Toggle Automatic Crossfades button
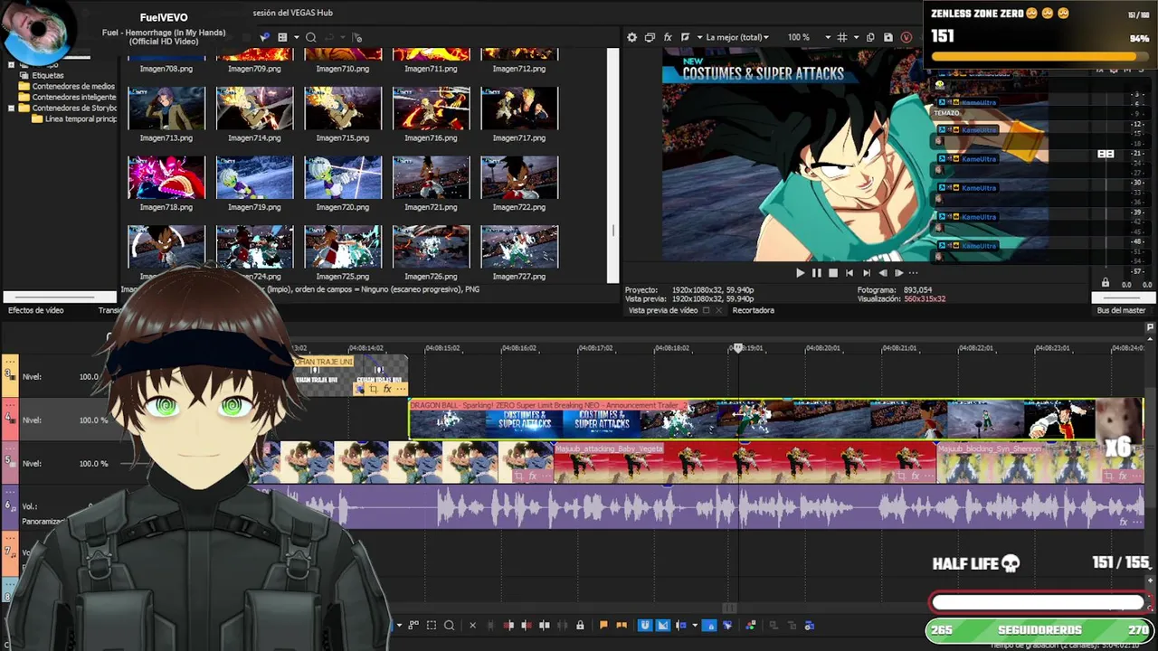The width and height of the screenshot is (1158, 651). (x=663, y=625)
